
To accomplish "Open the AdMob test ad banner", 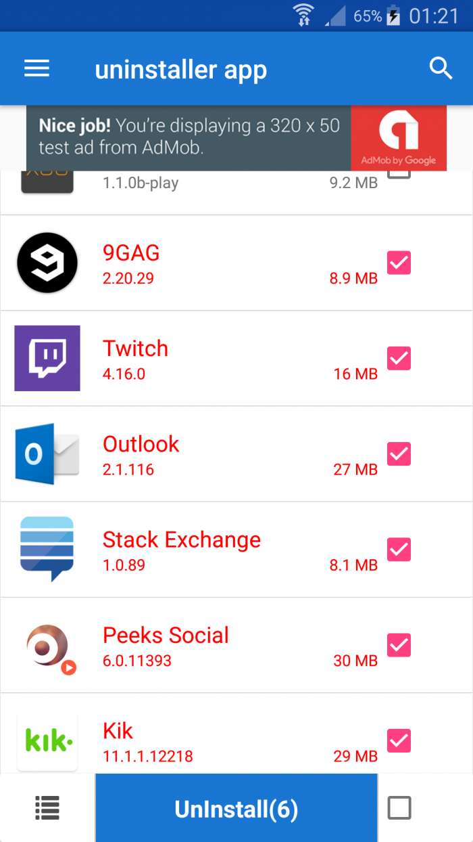I will [236, 137].
